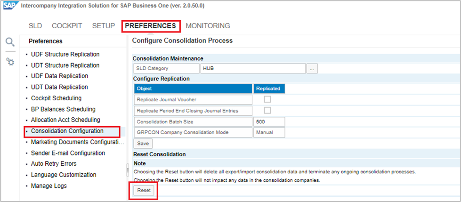The height and width of the screenshot is (202, 461).
Task: Enable Replicate Journal Voucher checkbox
Action: point(267,99)
